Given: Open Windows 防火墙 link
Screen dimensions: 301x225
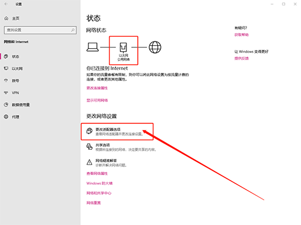Looking at the screenshot, I should pos(99,183).
